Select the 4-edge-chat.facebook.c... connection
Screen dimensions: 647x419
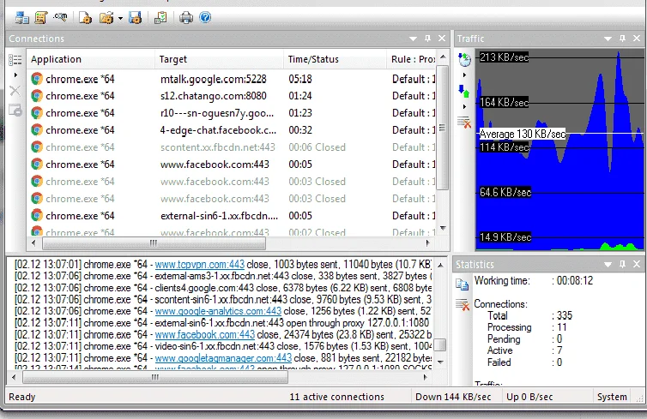pyautogui.click(x=232, y=130)
